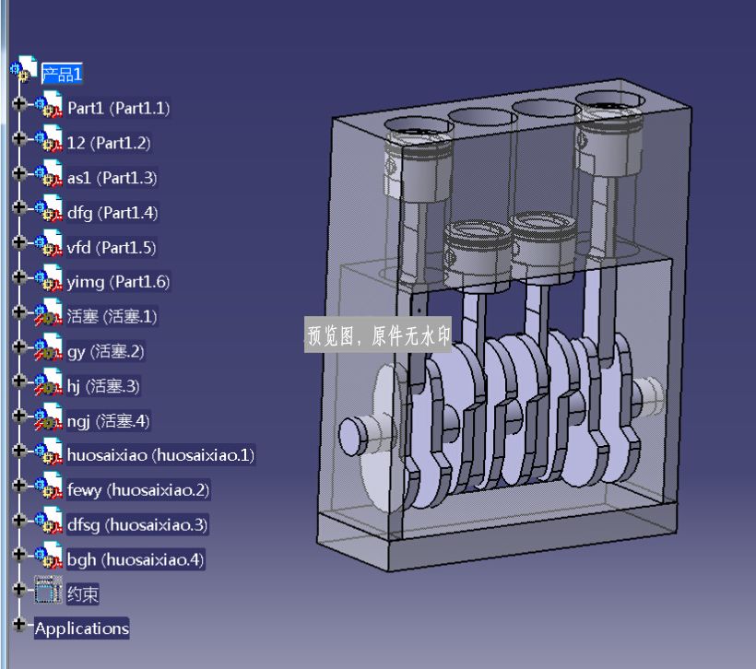Screen dimensions: 756x669
Task: Click the part icon for bgh (huosaixiao.4)
Action: [48, 557]
